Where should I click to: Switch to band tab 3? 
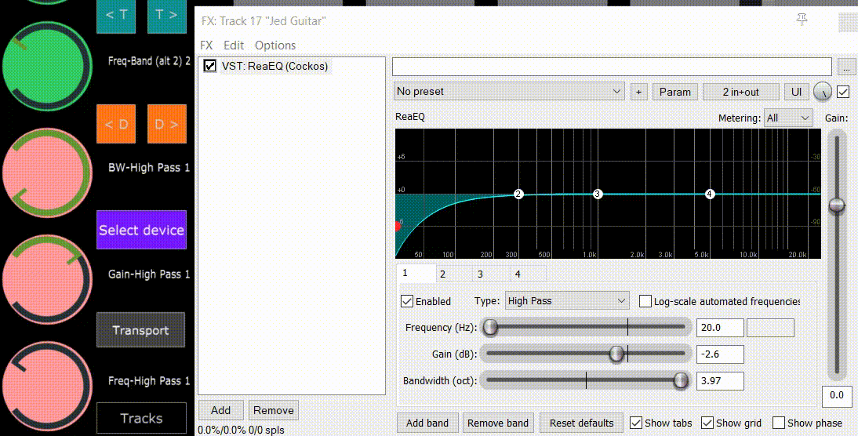click(x=481, y=274)
